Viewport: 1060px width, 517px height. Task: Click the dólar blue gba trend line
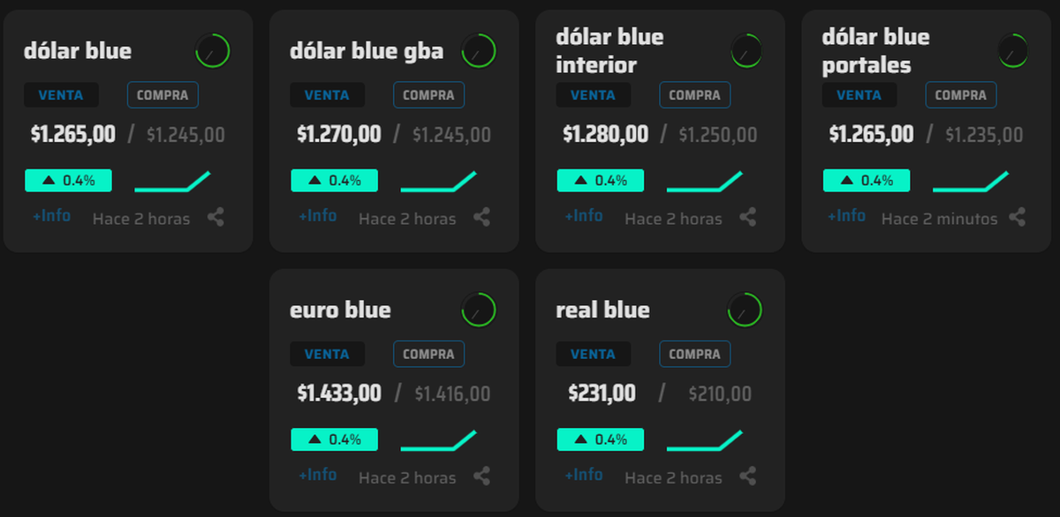(438, 182)
